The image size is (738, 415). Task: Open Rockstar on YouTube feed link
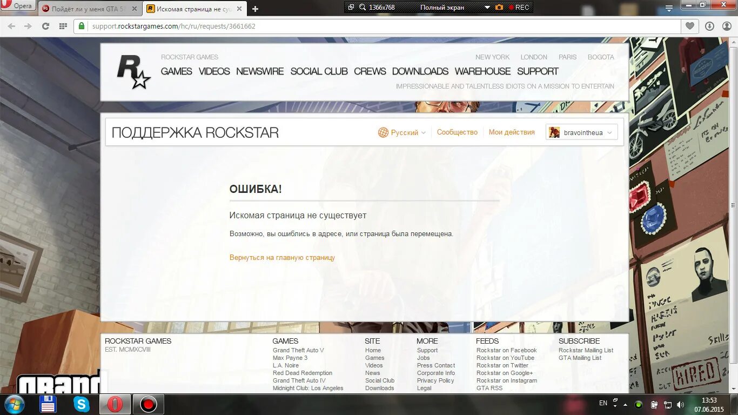tap(505, 358)
